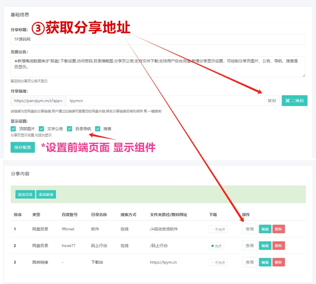Image resolution: width=316 pixels, height=284 pixels.
Task: Click 编辑 on the 码上行动 row
Action: (265, 246)
